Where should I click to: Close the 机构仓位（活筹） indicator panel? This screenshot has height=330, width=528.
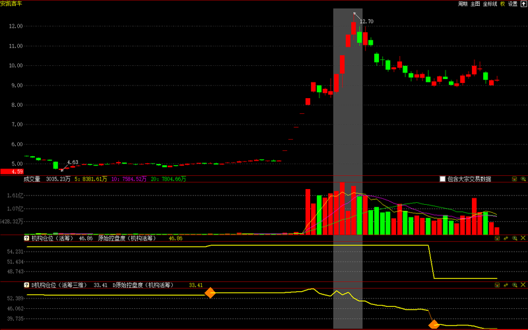point(523,238)
